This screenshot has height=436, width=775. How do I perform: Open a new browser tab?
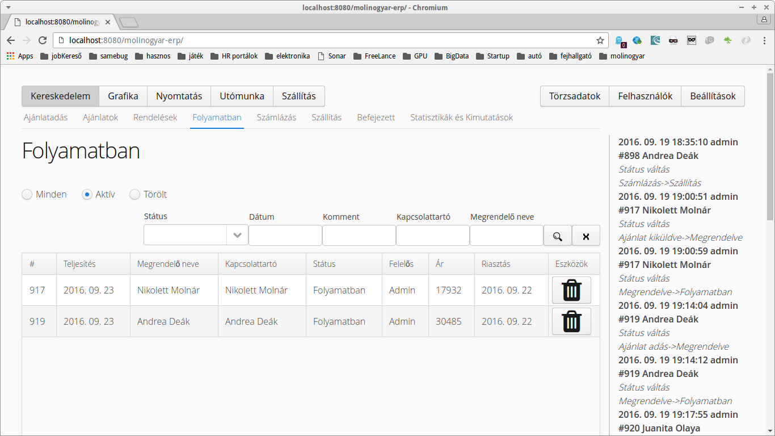[x=129, y=23]
